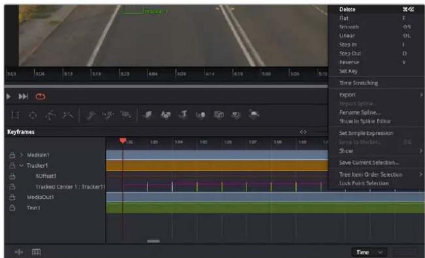
Task: Open the Export submenu in context menu
Action: 376,95
